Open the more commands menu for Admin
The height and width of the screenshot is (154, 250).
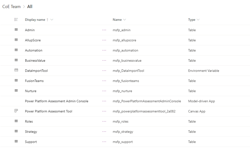point(104,30)
